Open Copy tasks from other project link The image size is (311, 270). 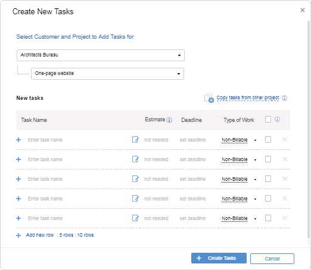(x=248, y=98)
